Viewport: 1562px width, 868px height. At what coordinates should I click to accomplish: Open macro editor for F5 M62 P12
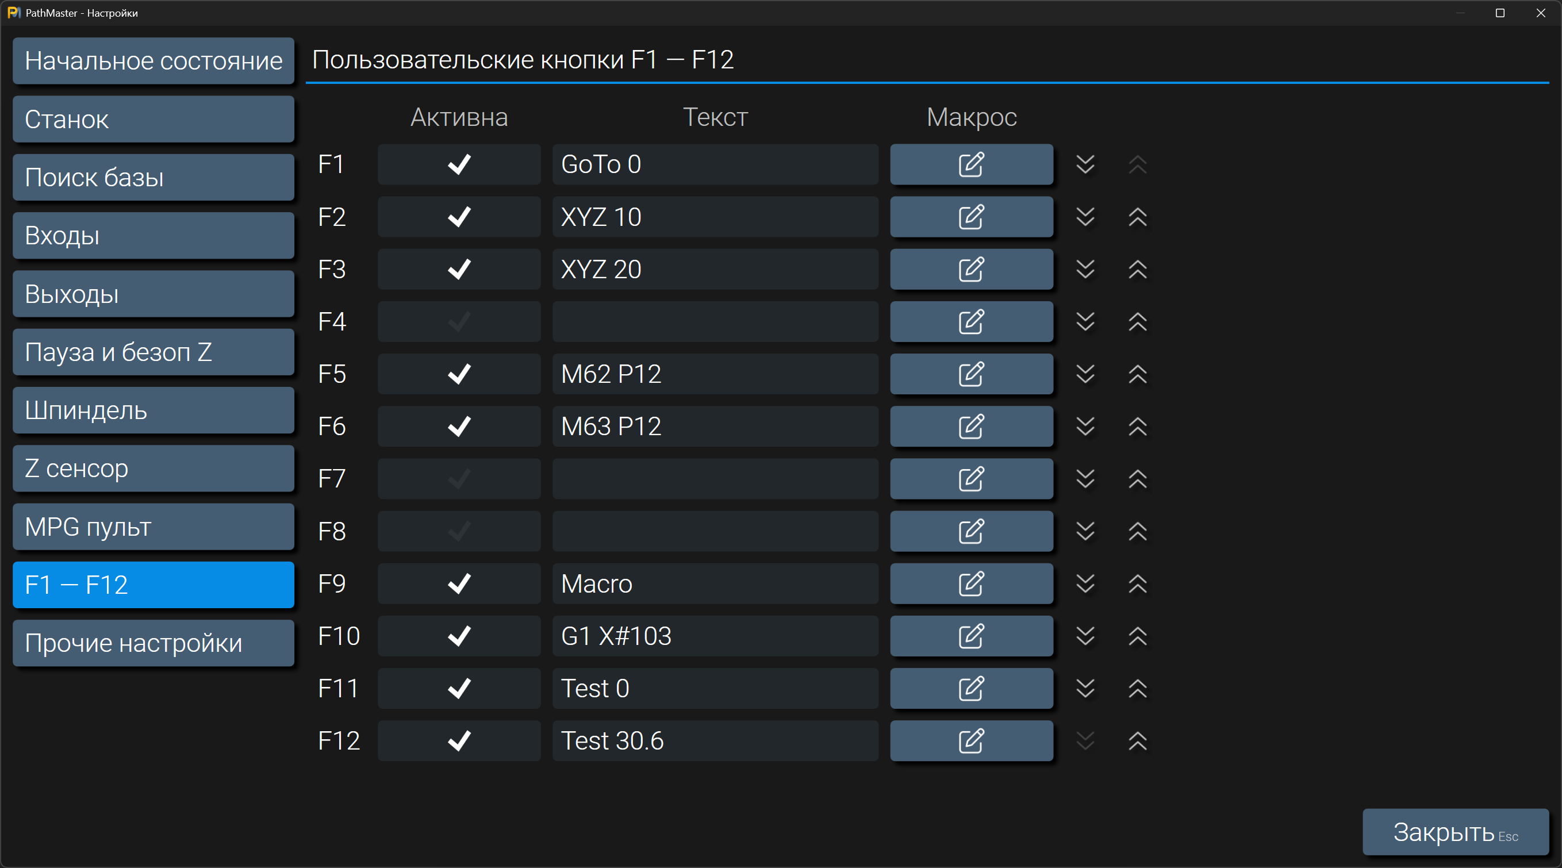(971, 374)
